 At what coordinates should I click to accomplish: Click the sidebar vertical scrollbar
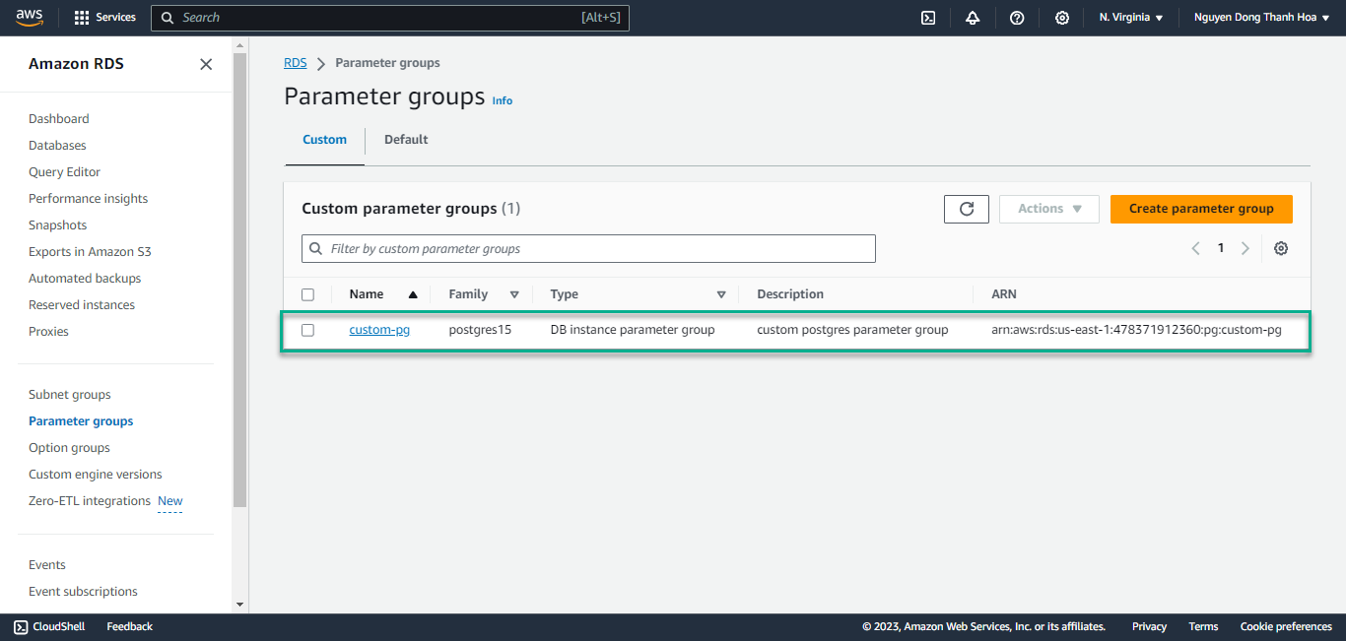239,281
